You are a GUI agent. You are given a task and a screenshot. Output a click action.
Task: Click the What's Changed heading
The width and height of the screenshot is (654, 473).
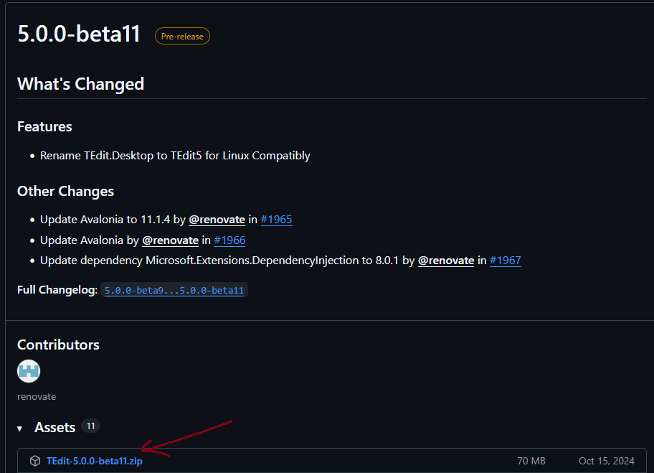click(80, 84)
